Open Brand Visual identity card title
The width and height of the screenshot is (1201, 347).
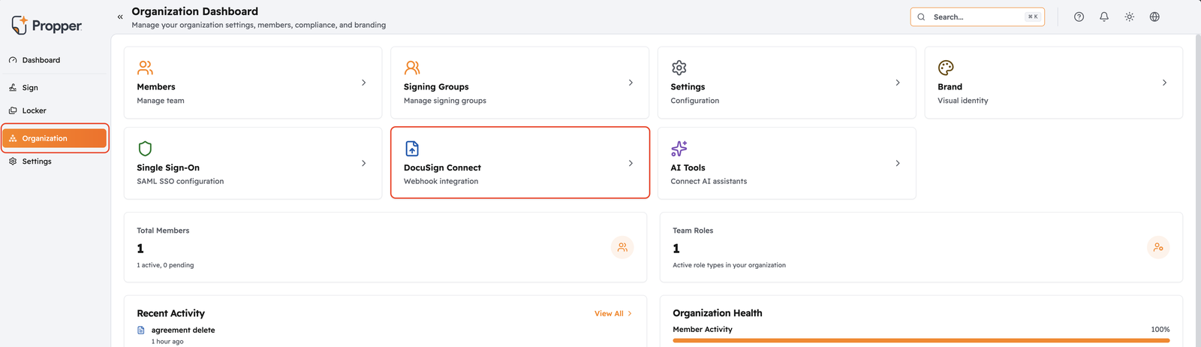(x=950, y=87)
